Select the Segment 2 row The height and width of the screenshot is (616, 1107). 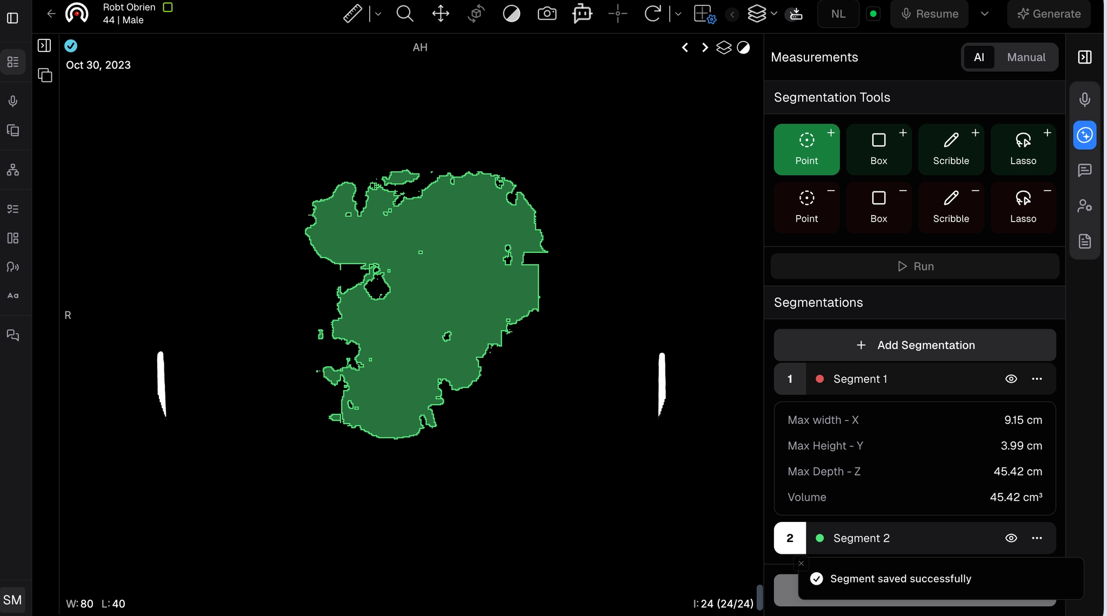pyautogui.click(x=915, y=538)
